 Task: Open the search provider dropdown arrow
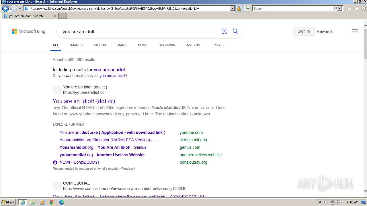(340, 9)
